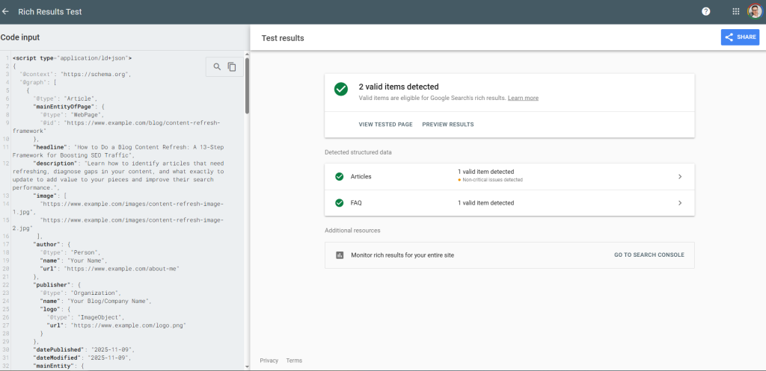Open the Terms link
Viewport: 766px width, 371px height.
tap(294, 361)
